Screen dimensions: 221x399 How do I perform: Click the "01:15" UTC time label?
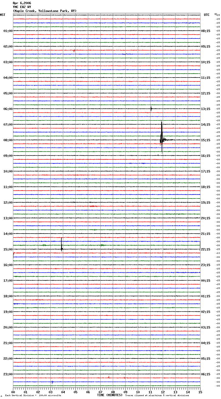pyautogui.click(x=206, y=296)
